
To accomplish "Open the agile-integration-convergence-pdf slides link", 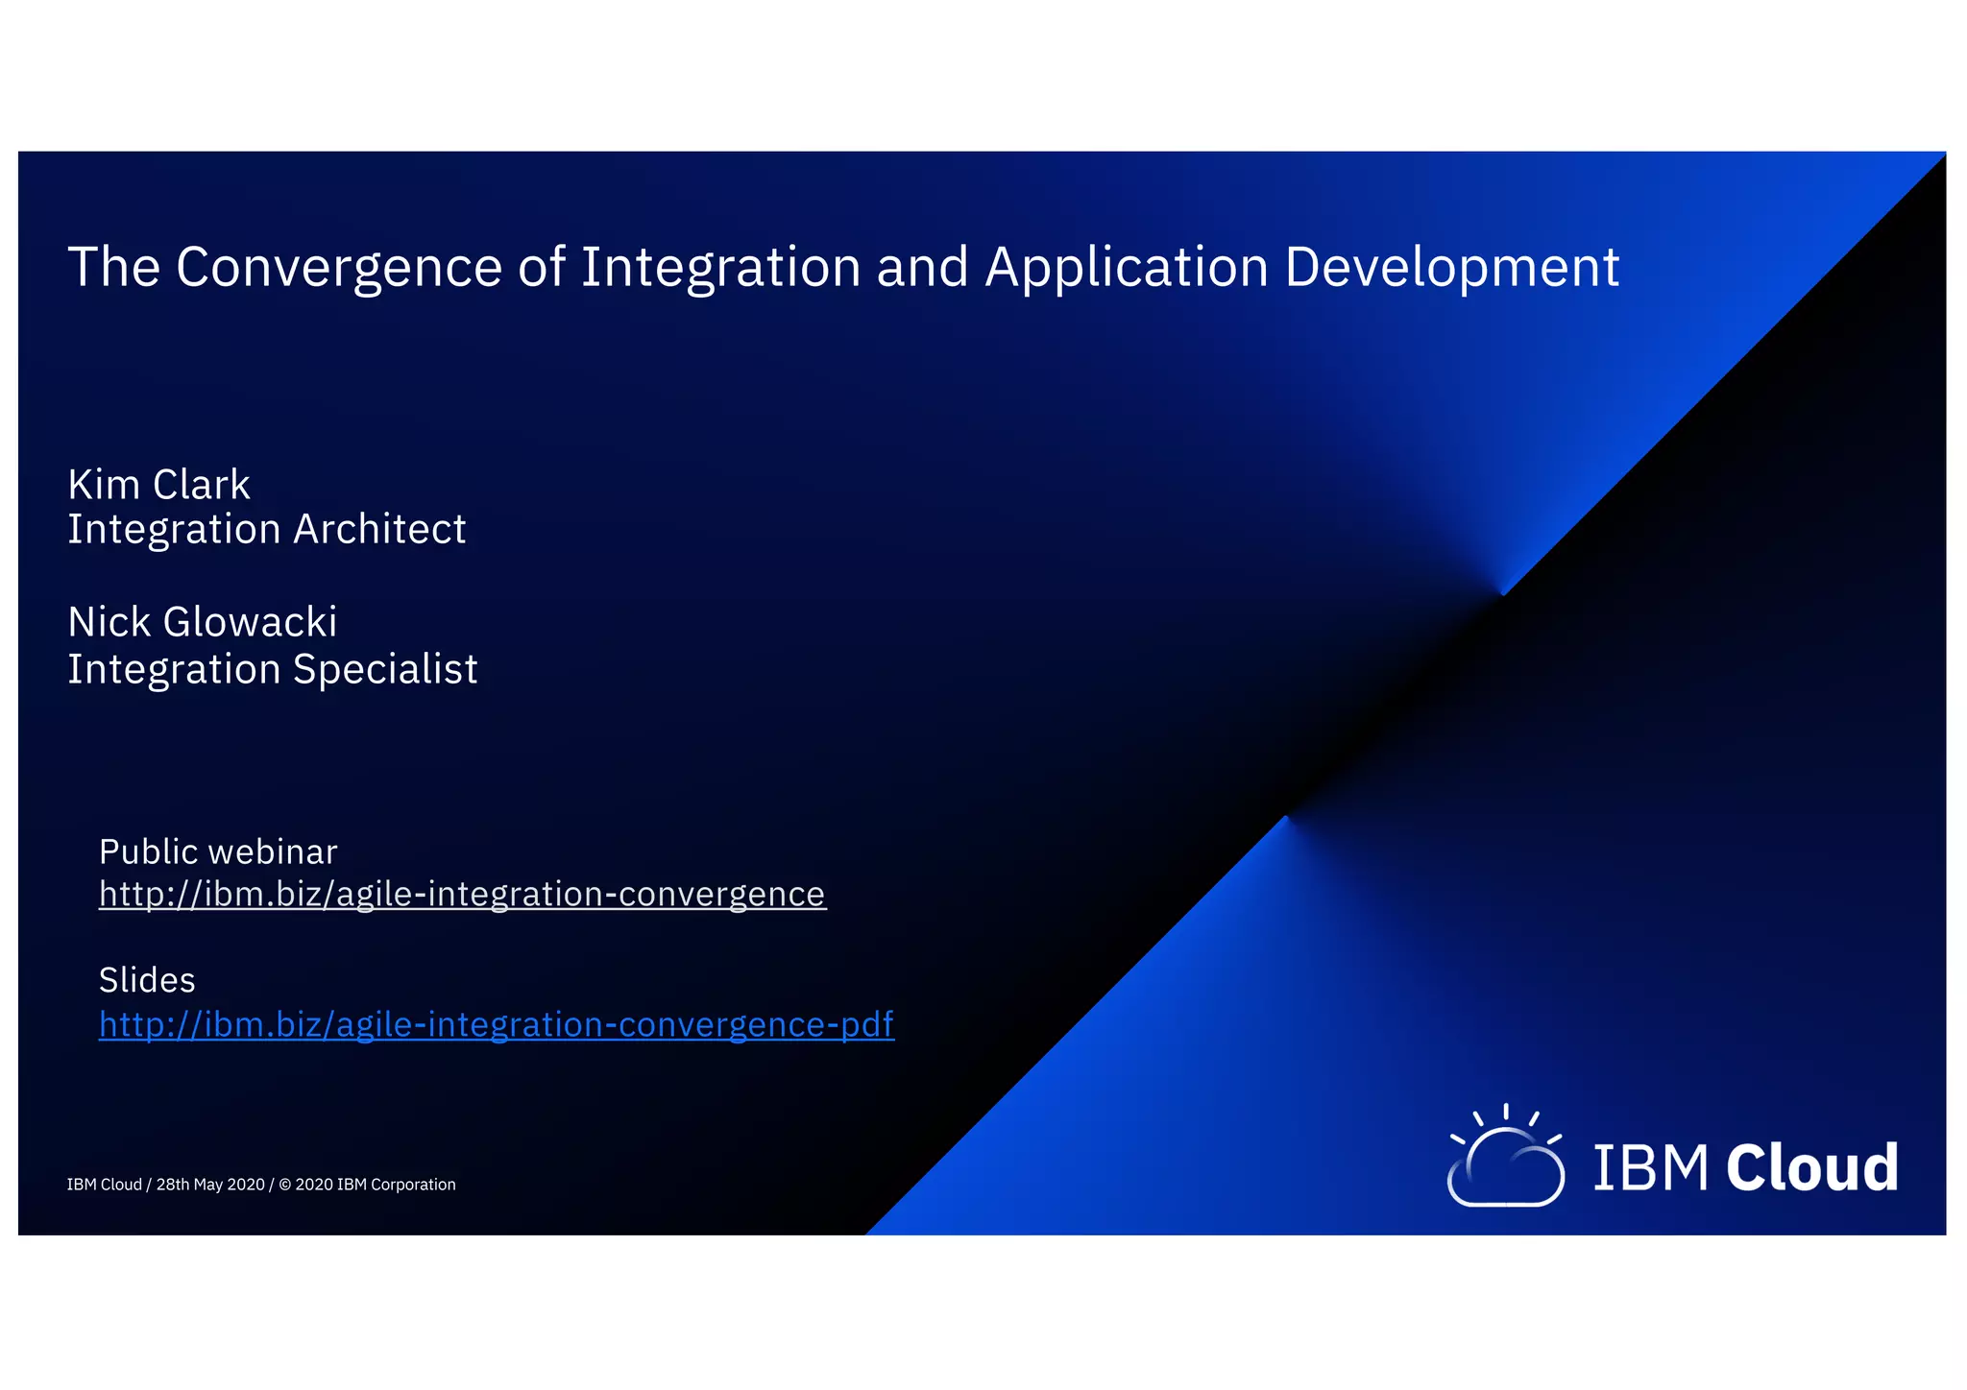I will point(497,1024).
